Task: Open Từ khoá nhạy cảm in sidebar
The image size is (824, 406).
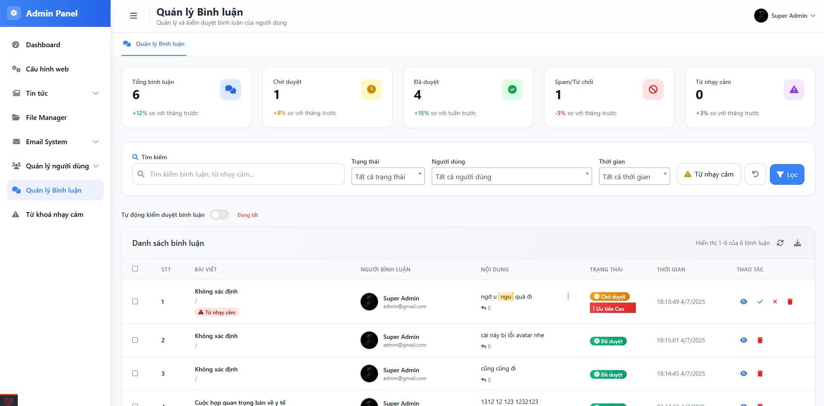Action: click(x=55, y=215)
